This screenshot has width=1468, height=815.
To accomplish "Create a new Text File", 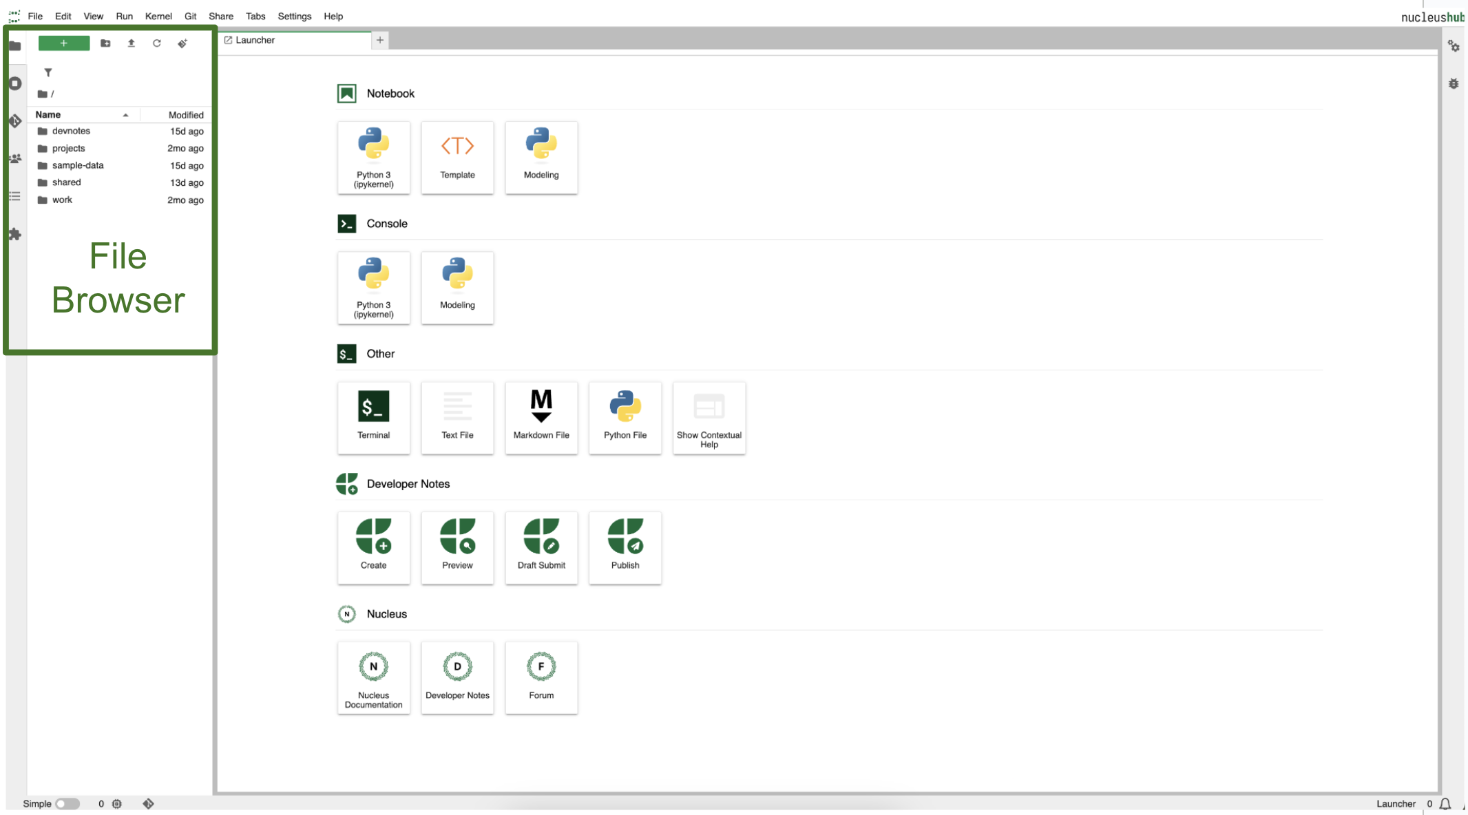I will coord(457,418).
